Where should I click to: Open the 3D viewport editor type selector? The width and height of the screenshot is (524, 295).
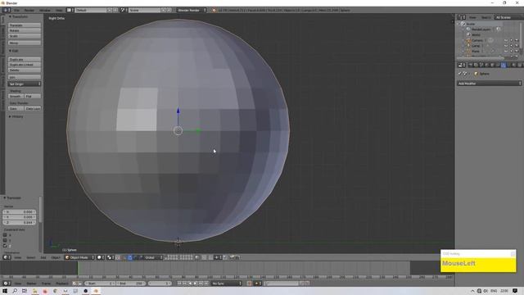(7, 257)
